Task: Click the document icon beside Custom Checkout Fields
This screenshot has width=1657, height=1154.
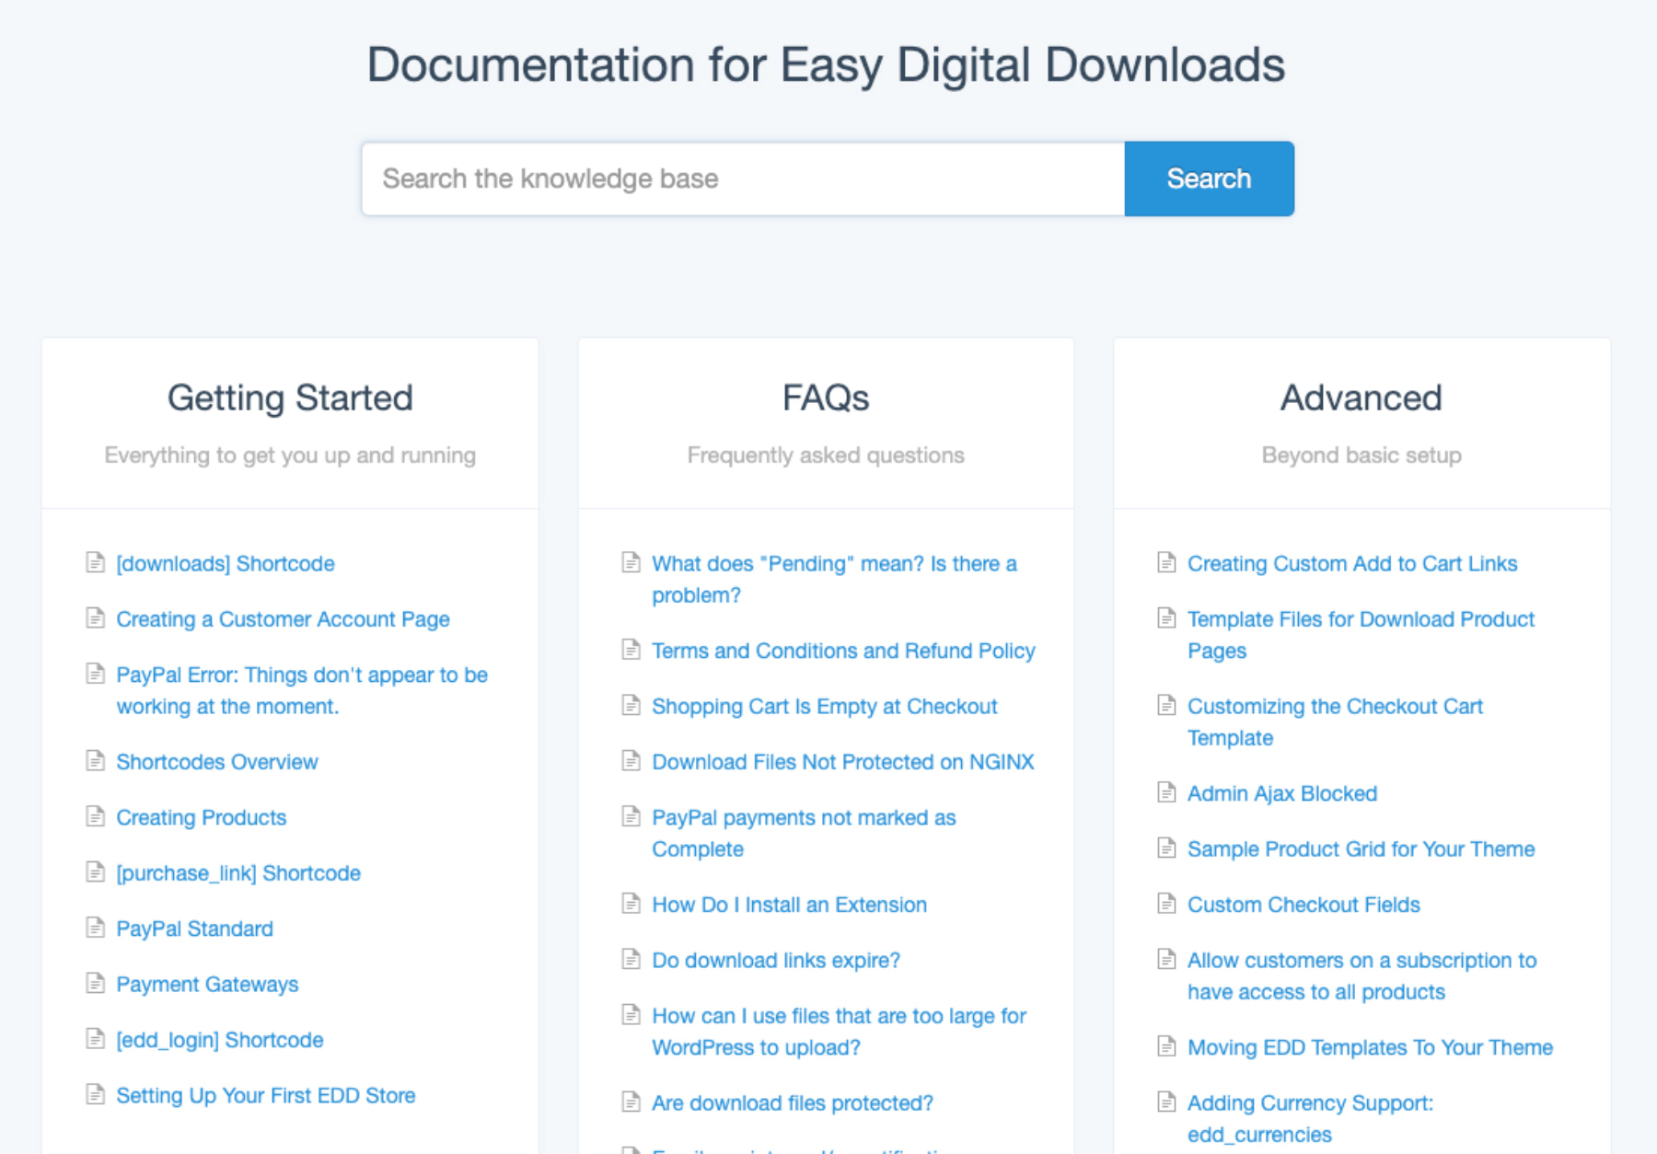Action: tap(1166, 904)
